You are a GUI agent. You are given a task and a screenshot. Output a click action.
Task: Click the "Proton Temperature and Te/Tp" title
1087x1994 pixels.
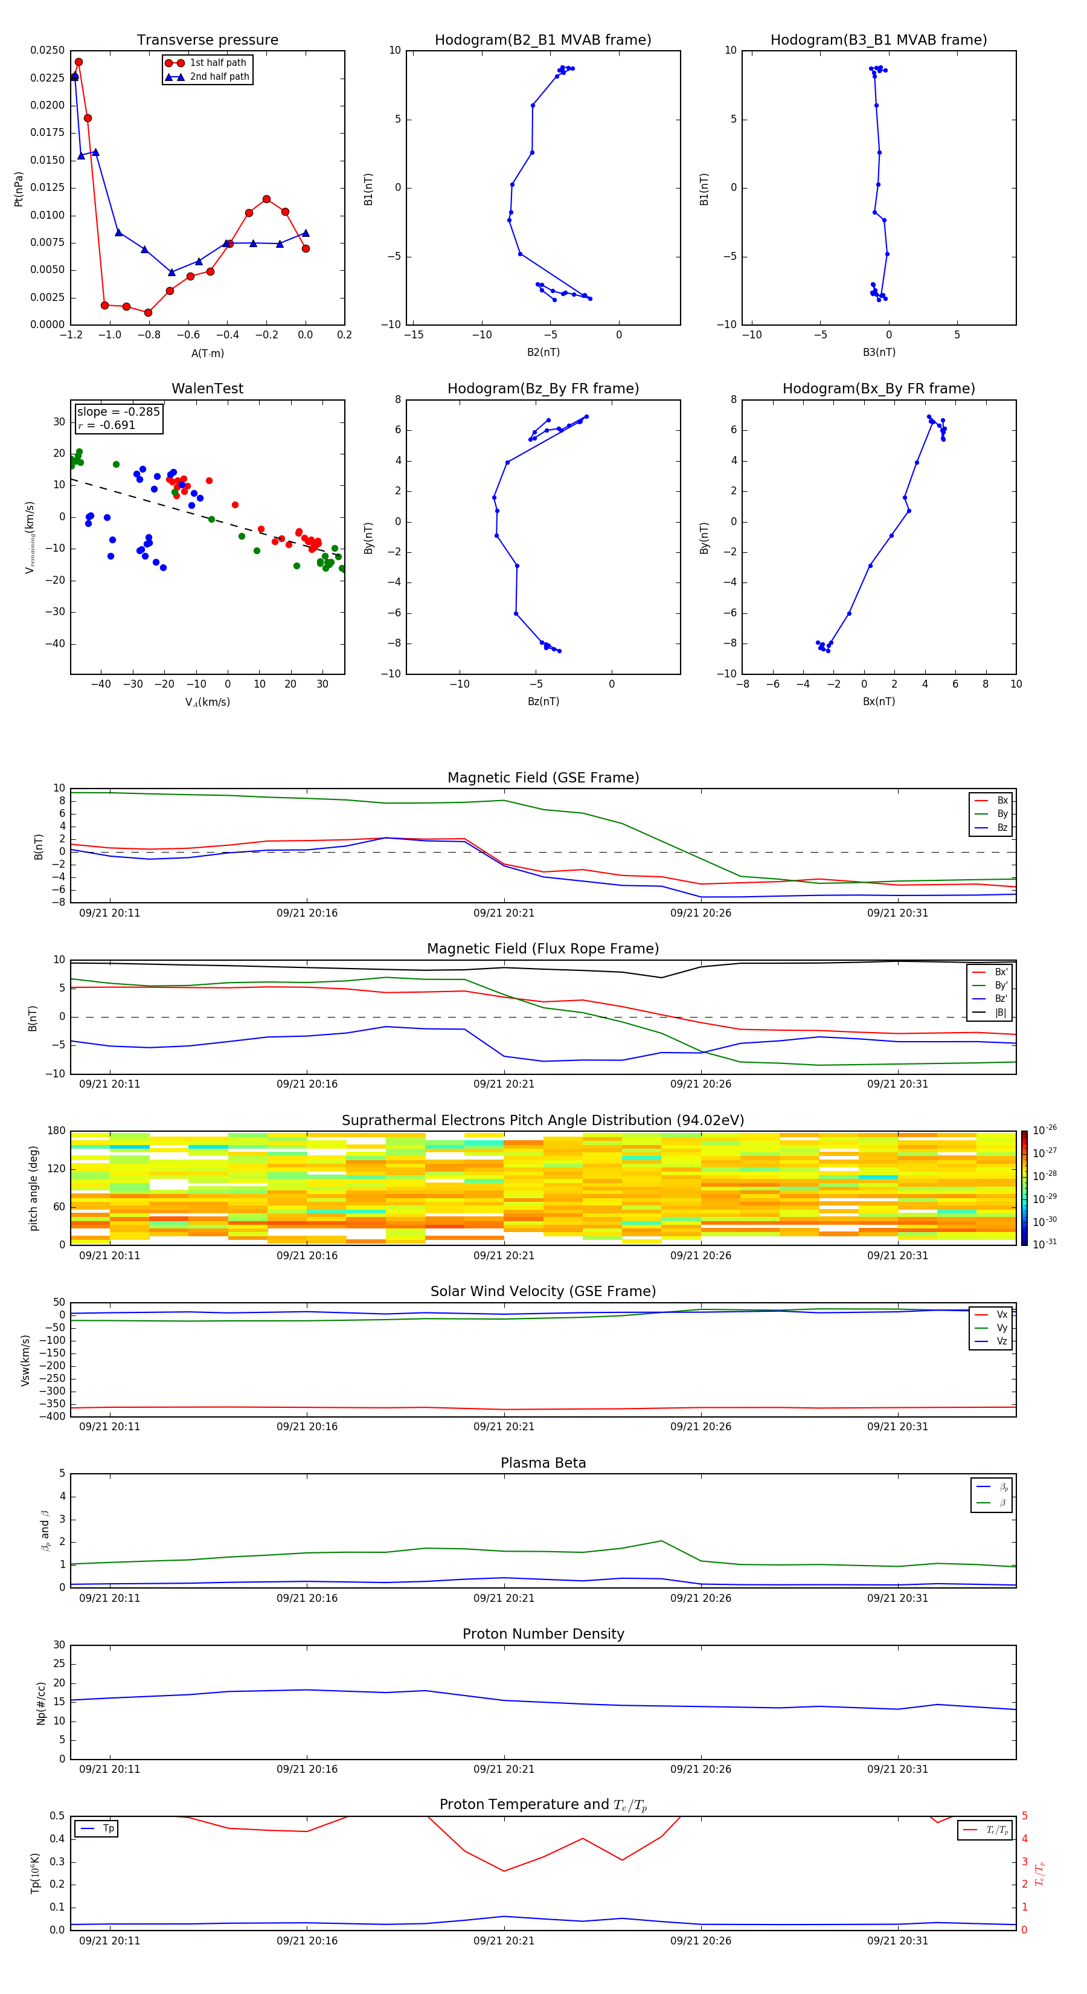point(543,1805)
